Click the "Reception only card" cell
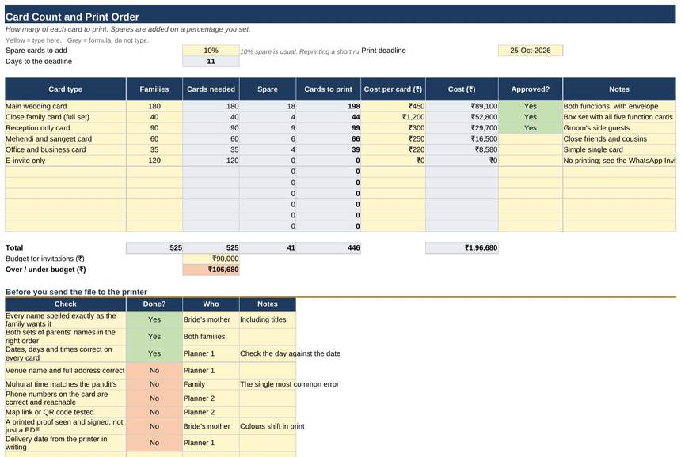The height and width of the screenshot is (457, 681). pyautogui.click(x=65, y=128)
